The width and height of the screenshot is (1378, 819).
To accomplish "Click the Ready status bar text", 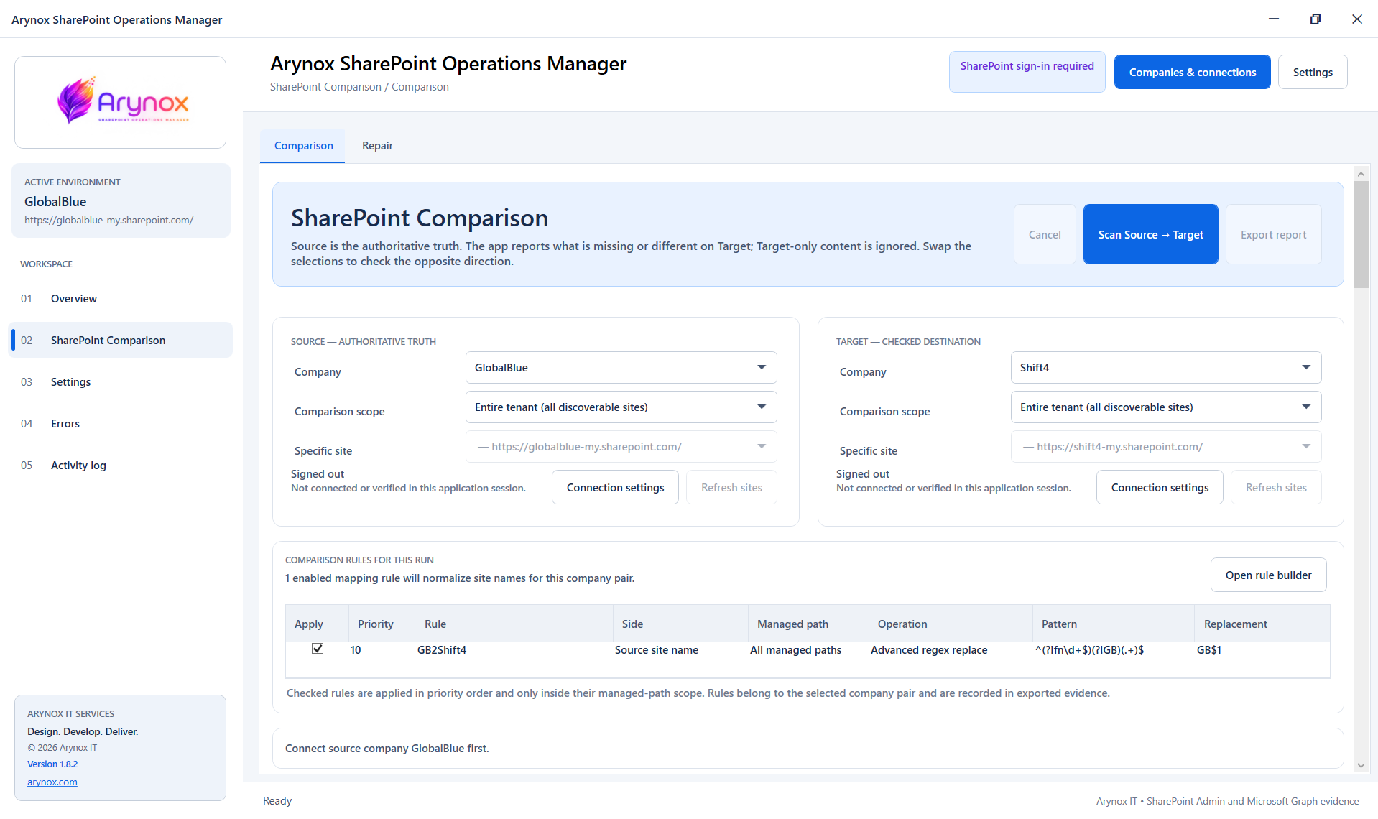I will [277, 801].
